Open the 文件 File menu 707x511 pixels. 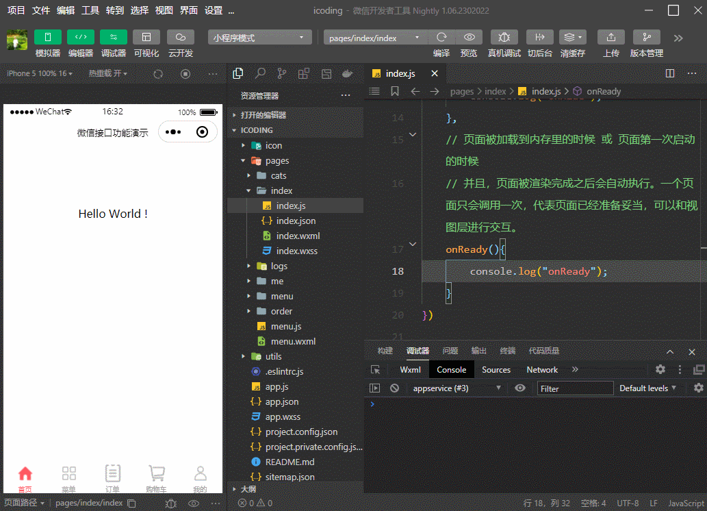click(x=40, y=10)
